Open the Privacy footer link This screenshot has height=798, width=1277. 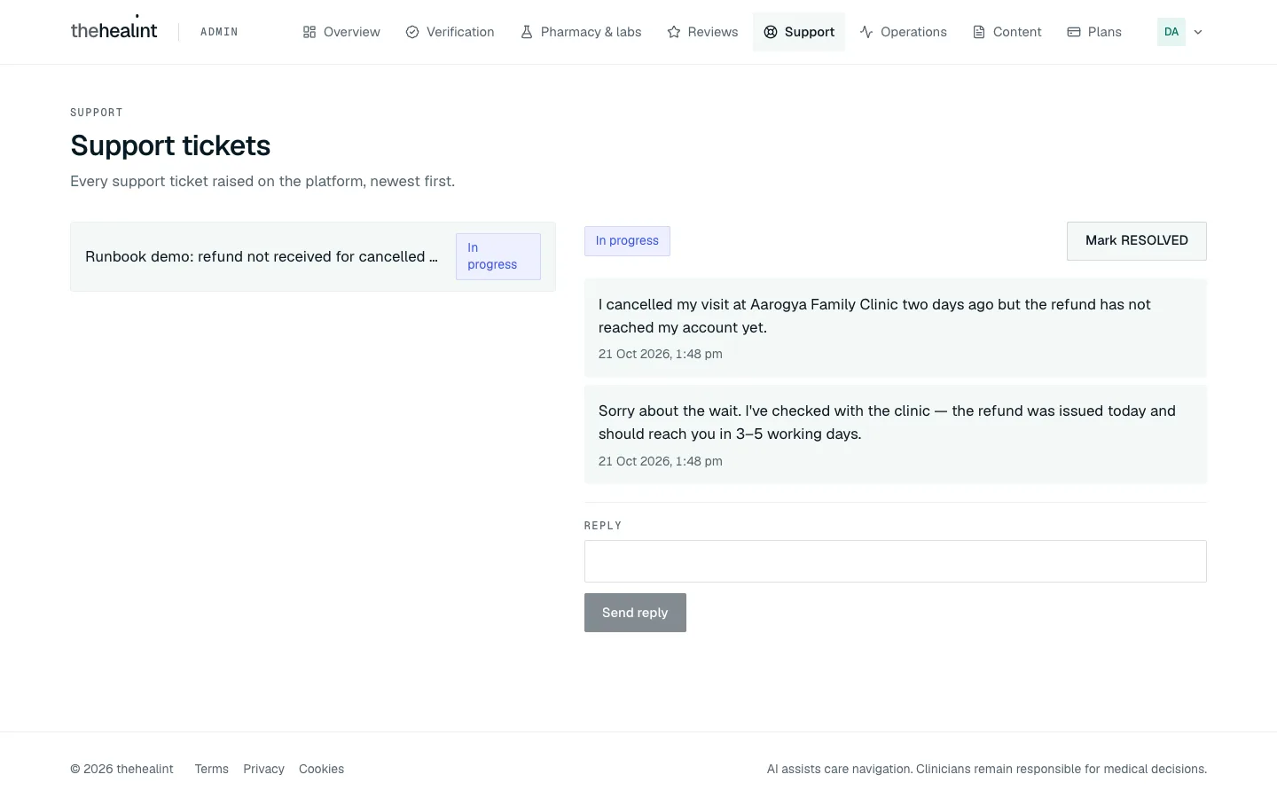click(x=264, y=769)
